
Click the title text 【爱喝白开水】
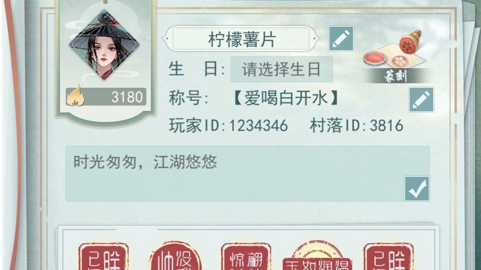coord(286,98)
